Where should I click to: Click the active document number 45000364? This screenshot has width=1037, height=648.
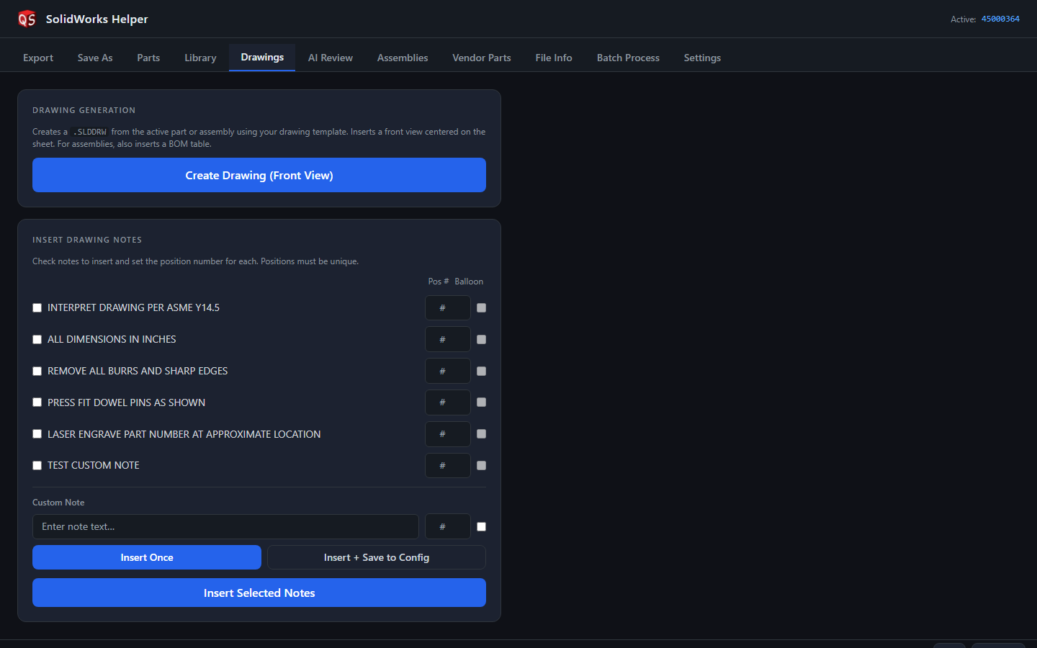coord(1000,19)
